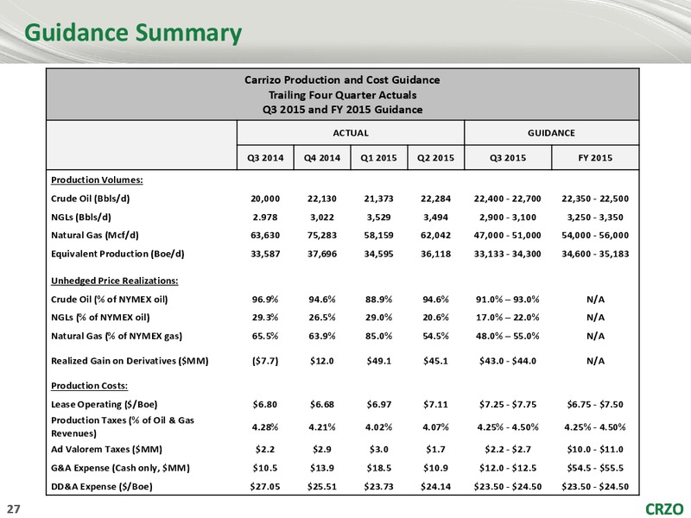Click the NGLs value 3,529
Image resolution: width=691 pixels, height=518 pixels.
tap(378, 218)
